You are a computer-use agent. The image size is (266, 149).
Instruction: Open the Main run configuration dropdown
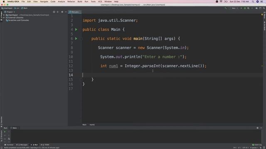coord(234,8)
